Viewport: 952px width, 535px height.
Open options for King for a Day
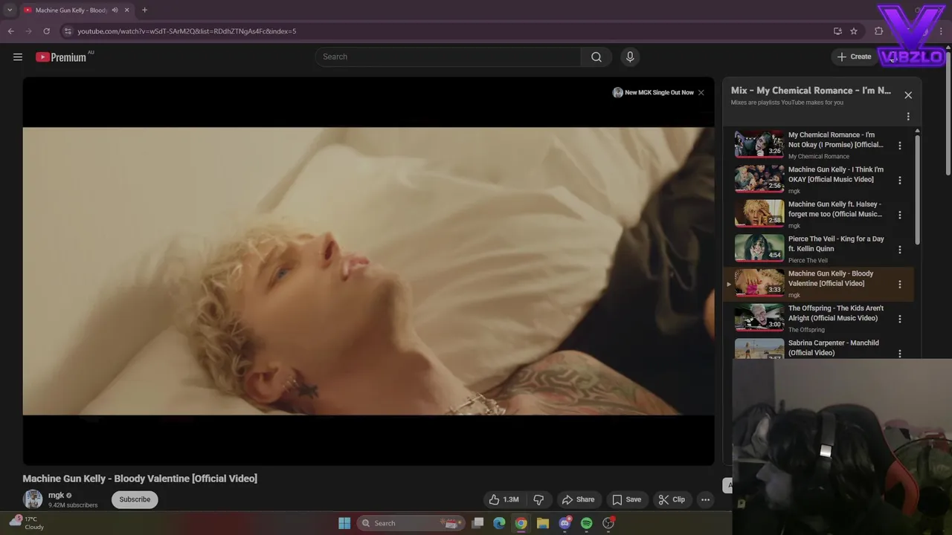pos(900,250)
